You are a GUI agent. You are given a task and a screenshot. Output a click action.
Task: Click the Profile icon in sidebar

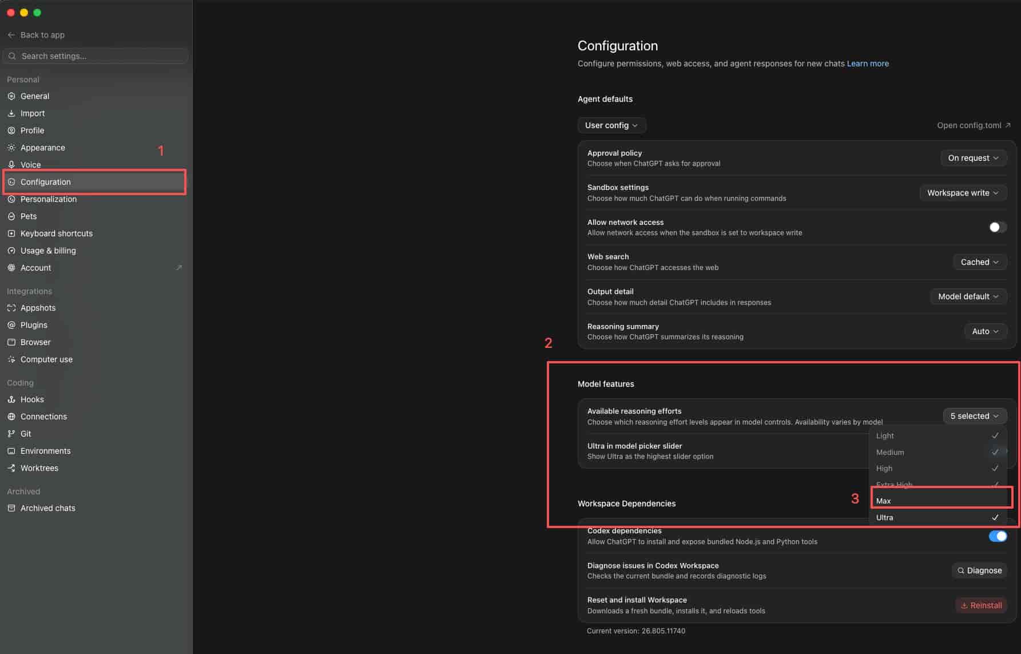[x=11, y=130]
